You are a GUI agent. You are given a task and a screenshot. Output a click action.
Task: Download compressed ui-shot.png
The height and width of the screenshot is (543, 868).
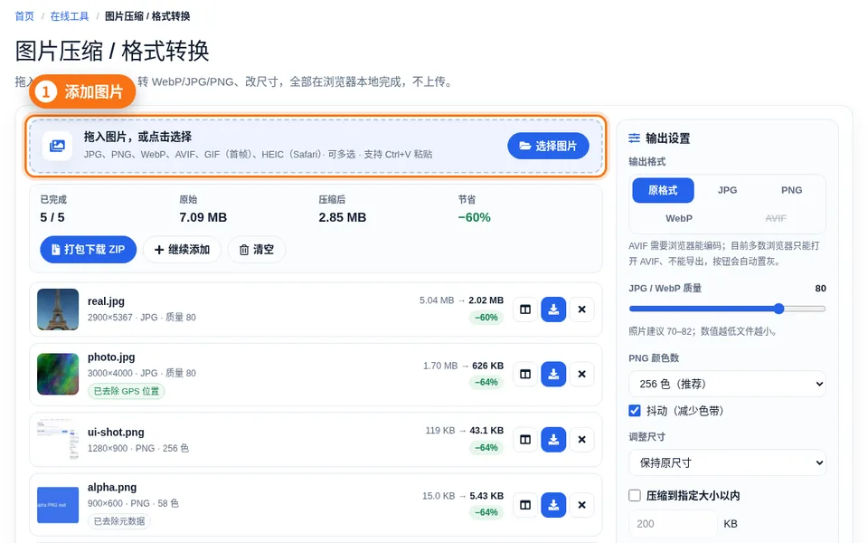(x=553, y=440)
